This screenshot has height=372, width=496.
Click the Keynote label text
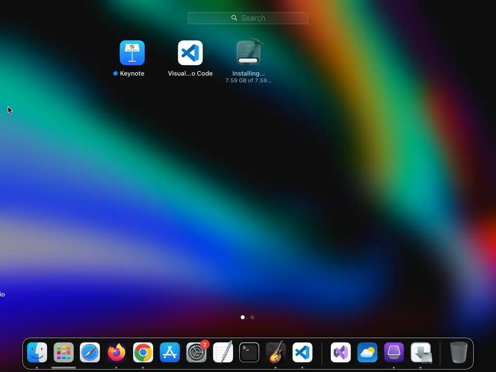click(x=132, y=74)
